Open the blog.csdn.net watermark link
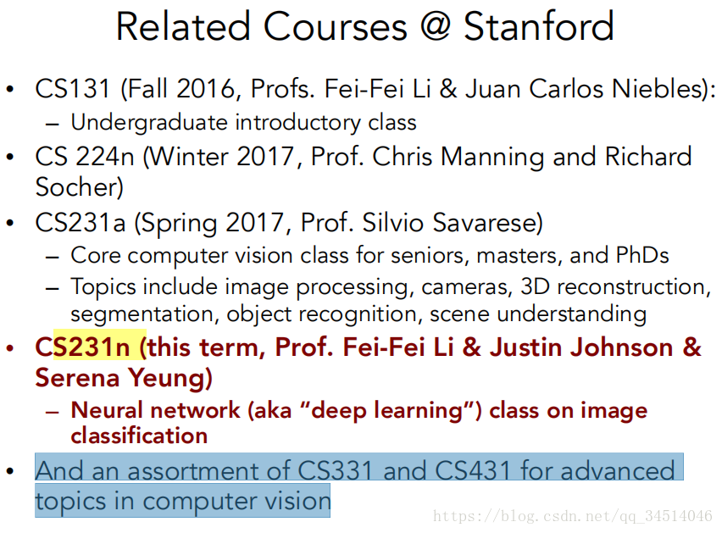722x533 pixels. point(573,516)
